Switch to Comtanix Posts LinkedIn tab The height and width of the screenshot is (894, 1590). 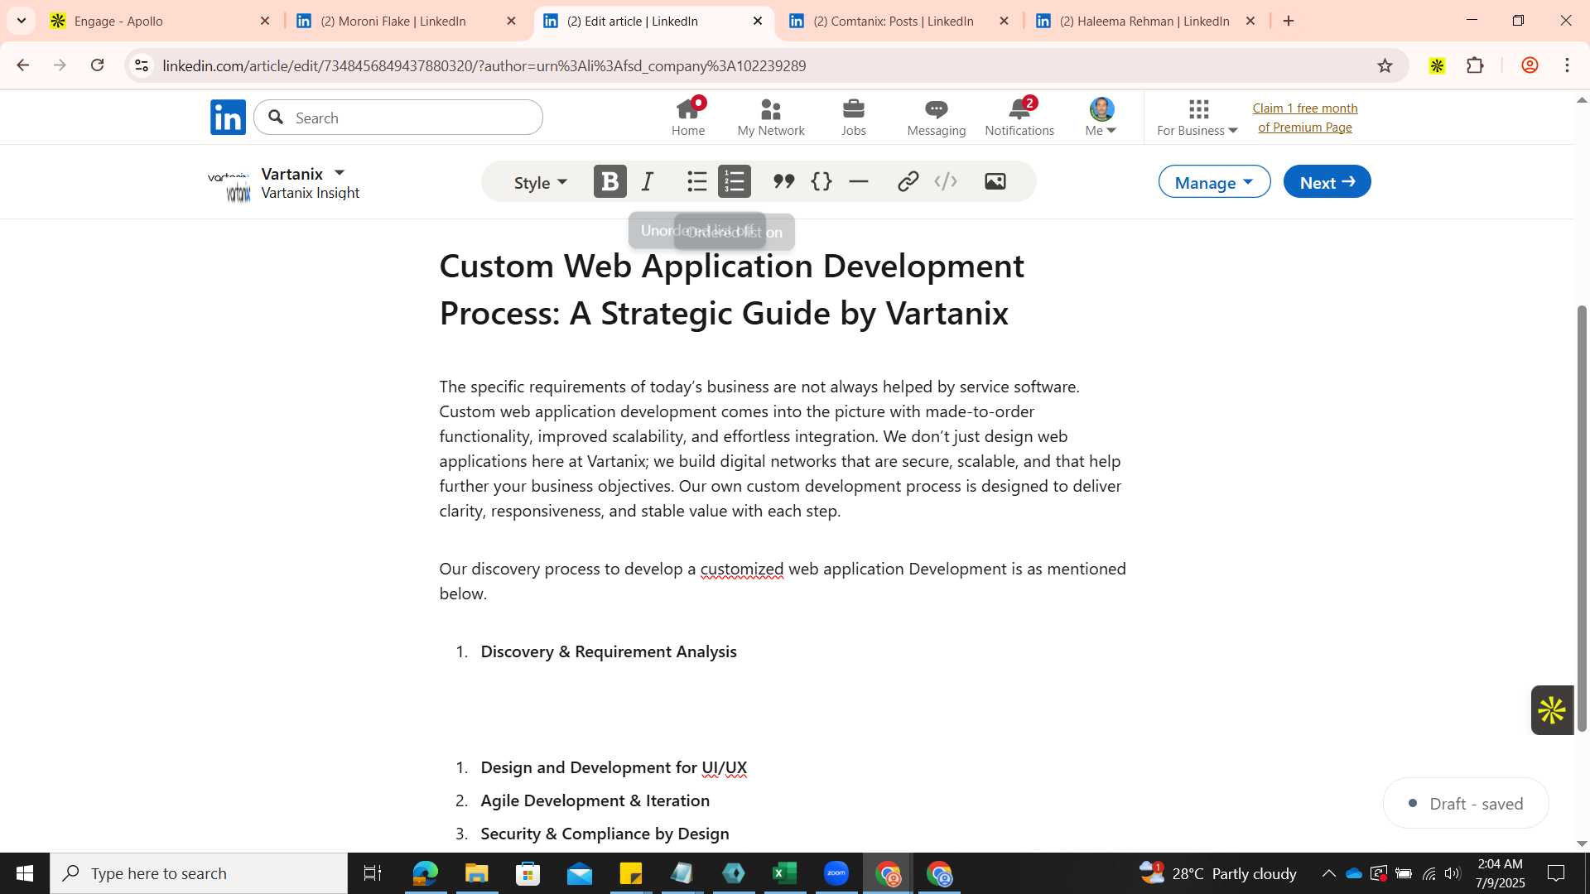(899, 21)
